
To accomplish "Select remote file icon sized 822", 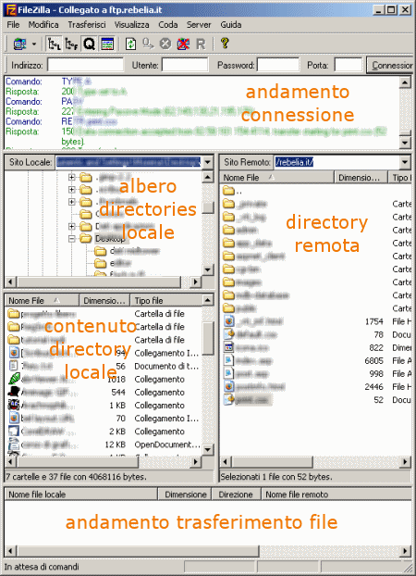I will (229, 347).
